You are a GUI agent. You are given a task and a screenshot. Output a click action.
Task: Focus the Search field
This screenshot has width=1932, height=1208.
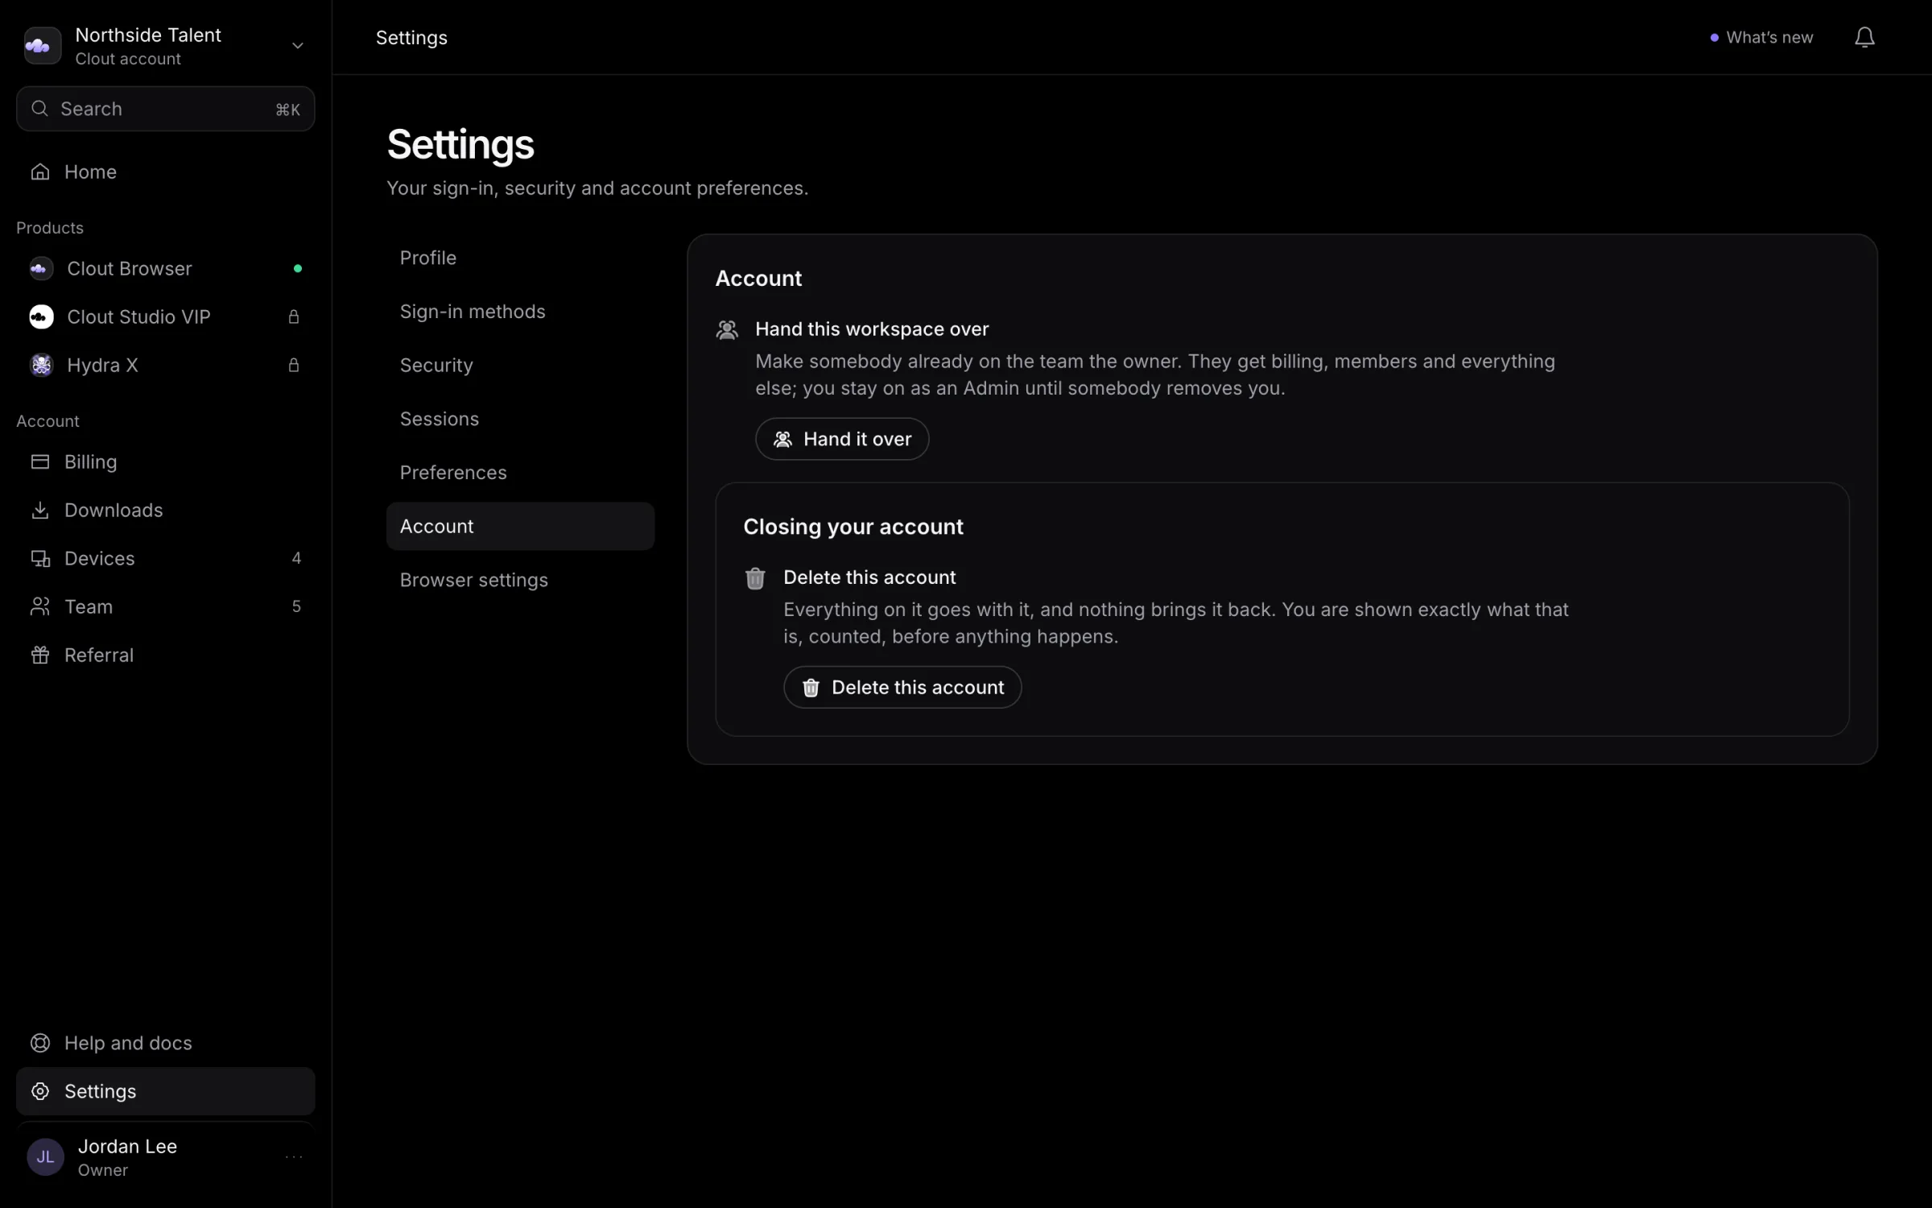pyautogui.click(x=165, y=109)
